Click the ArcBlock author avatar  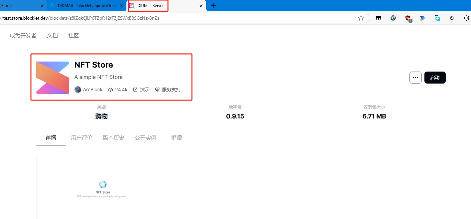[x=78, y=90]
